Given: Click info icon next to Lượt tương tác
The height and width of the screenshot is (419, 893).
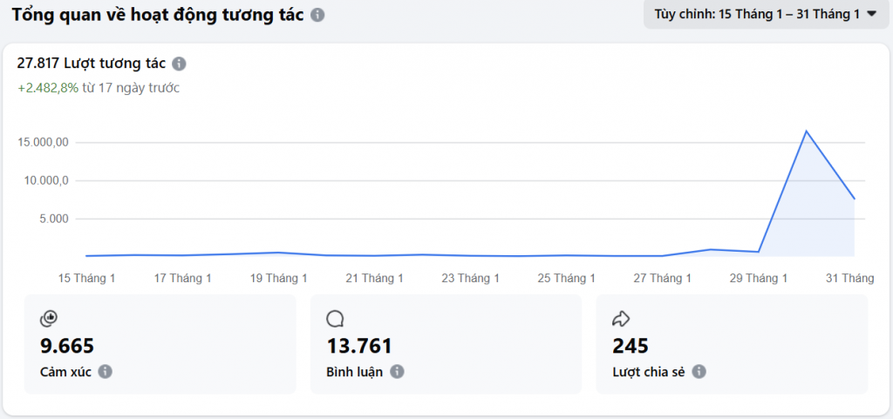Looking at the screenshot, I should coord(179,64).
